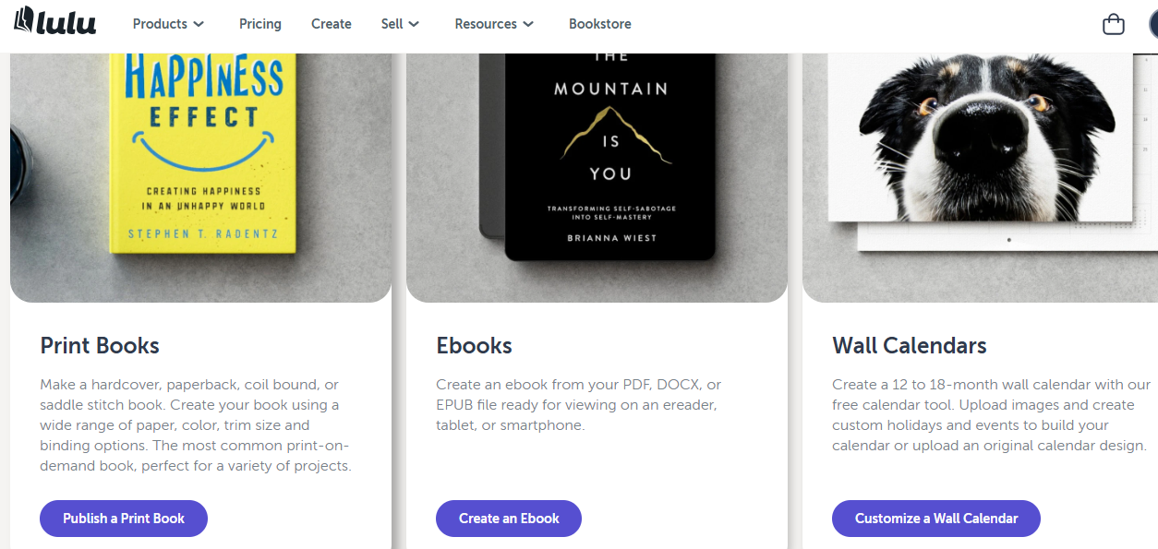This screenshot has width=1158, height=549.
Task: Open the Bookstore page
Action: click(599, 24)
